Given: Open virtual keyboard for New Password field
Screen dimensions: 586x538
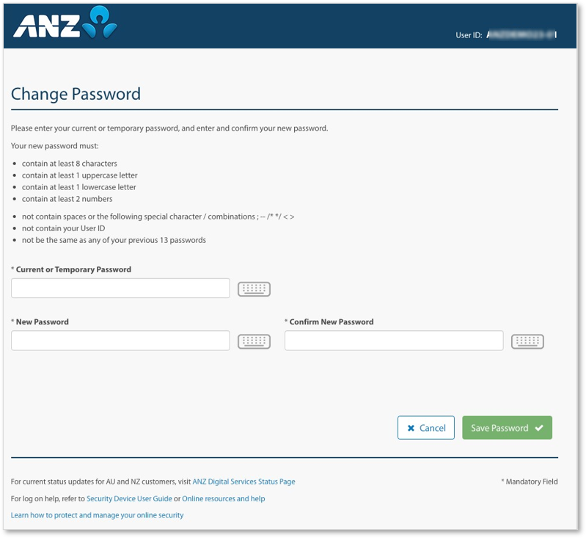Looking at the screenshot, I should coord(254,341).
